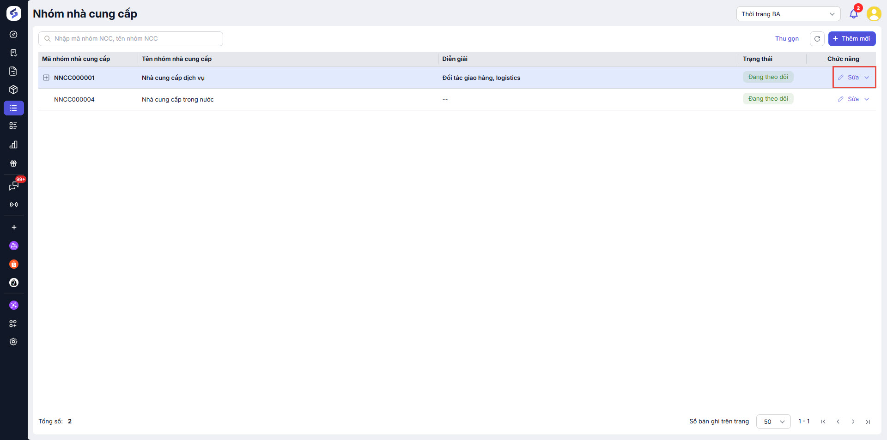Open the document icon in sidebar
This screenshot has width=887, height=440.
[13, 71]
